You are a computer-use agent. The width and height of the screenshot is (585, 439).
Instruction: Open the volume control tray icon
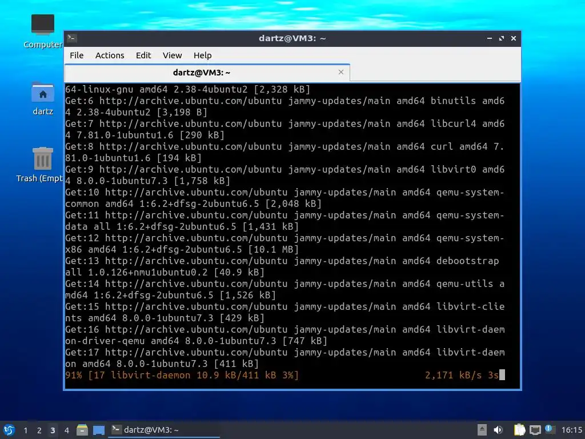click(x=498, y=430)
